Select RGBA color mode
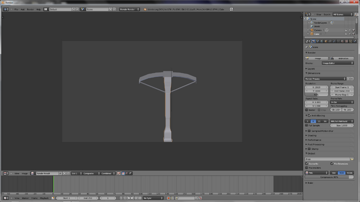 tap(350, 173)
